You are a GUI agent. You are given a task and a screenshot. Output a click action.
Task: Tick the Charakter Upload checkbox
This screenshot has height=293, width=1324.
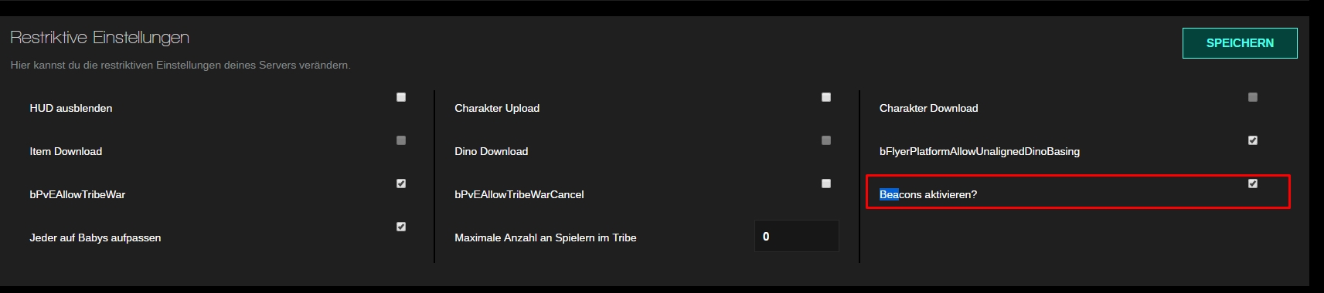coord(826,97)
